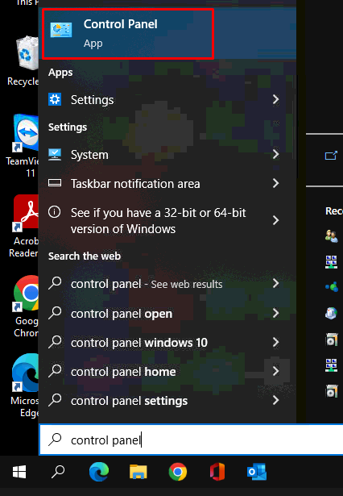Click the 'Search the web' heading
Screen dimensions: 343x496
pyautogui.click(x=85, y=256)
